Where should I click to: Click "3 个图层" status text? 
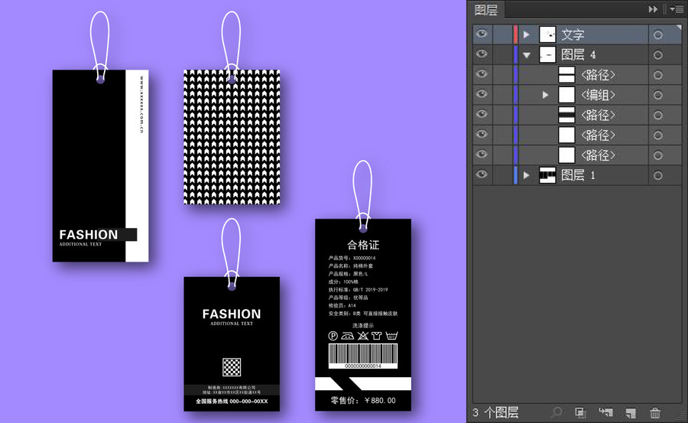point(495,412)
